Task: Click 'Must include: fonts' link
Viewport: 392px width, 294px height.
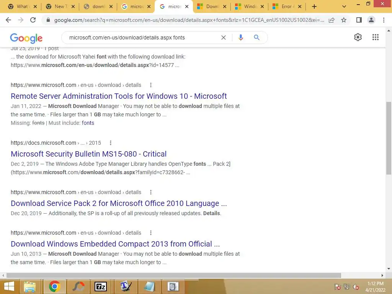Action: 88,123
